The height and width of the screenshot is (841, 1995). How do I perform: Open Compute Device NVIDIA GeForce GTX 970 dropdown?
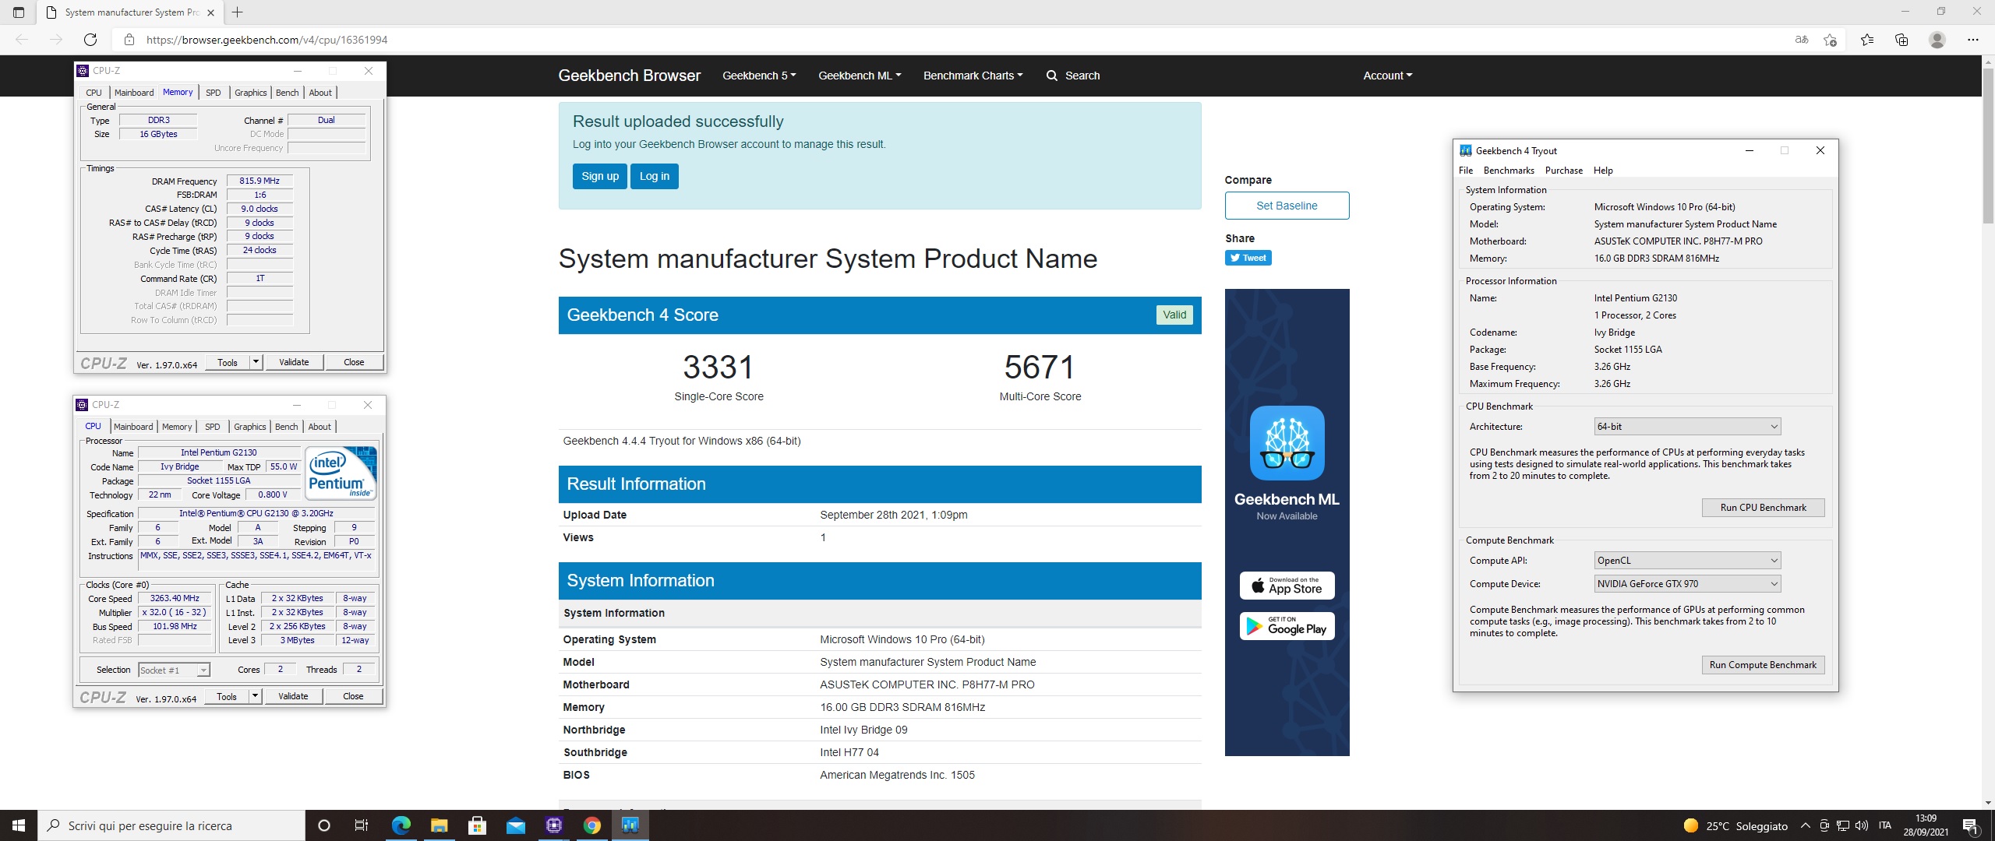tap(1687, 584)
